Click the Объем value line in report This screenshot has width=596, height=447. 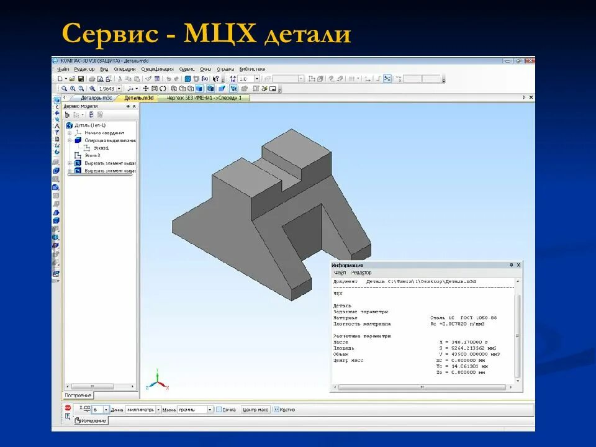(x=416, y=354)
